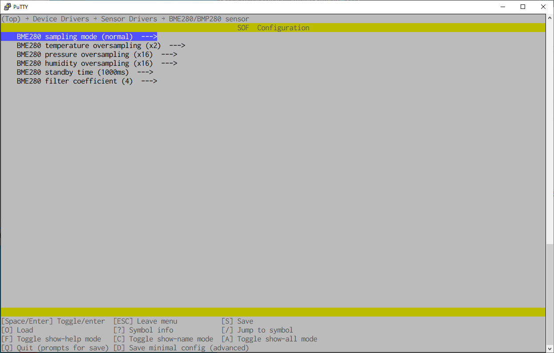The width and height of the screenshot is (554, 353).
Task: Click the PuTTY window title text
Action: coord(21,7)
